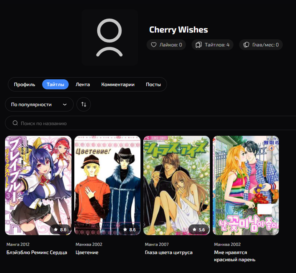Click the Тайтлов: 4 badge
The height and width of the screenshot is (273, 296).
pos(213,45)
